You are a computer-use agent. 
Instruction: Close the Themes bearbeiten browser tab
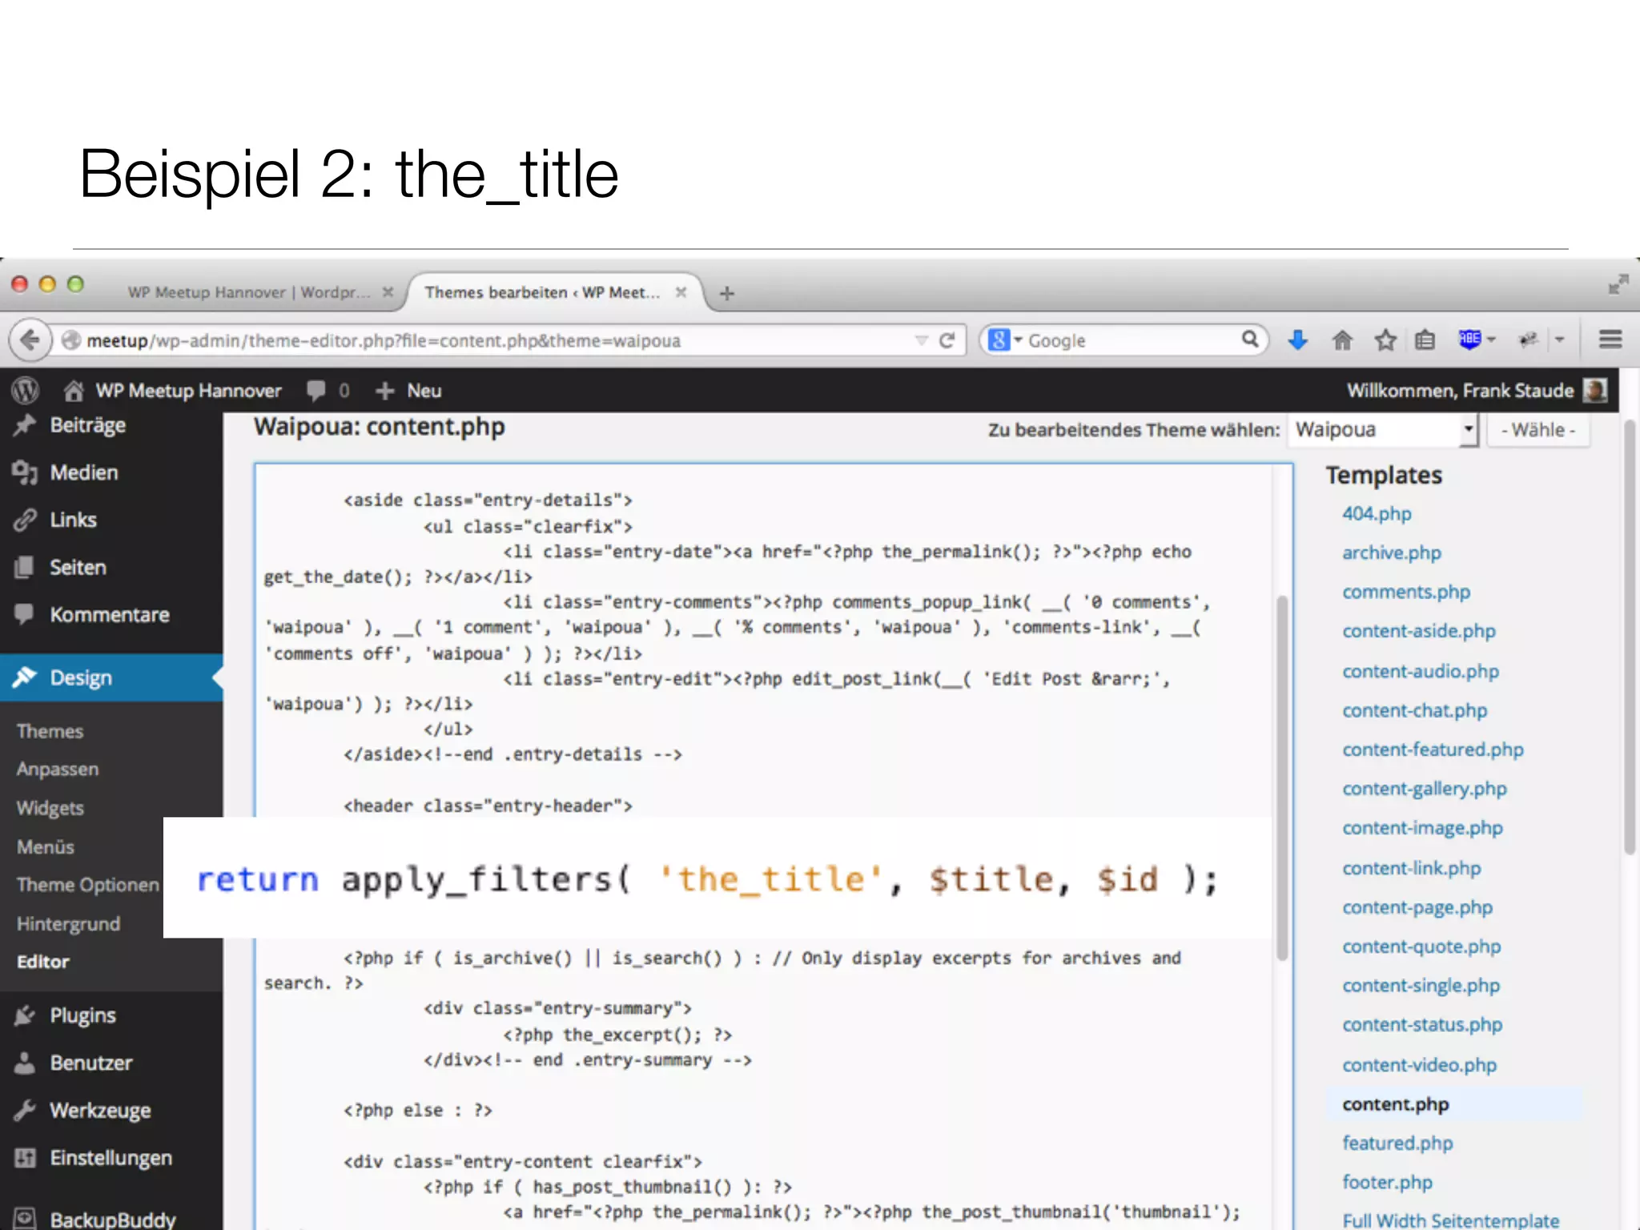tap(681, 292)
